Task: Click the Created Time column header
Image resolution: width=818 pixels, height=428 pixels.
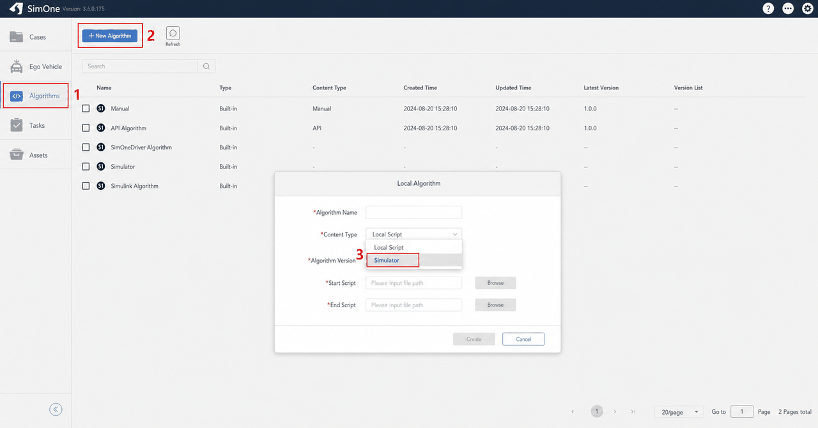Action: (x=421, y=88)
